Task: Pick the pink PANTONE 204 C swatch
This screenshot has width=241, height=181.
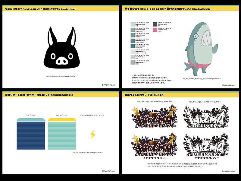Action: click(155, 30)
